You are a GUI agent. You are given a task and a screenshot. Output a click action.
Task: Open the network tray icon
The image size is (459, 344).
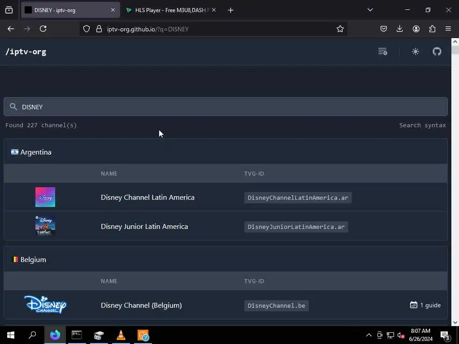click(390, 335)
